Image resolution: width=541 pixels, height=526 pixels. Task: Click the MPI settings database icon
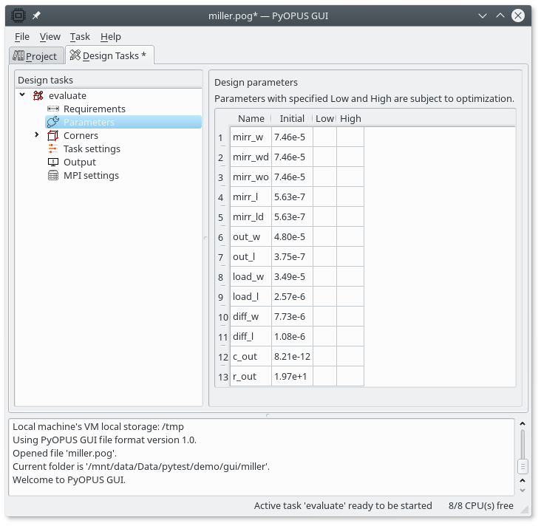click(52, 175)
